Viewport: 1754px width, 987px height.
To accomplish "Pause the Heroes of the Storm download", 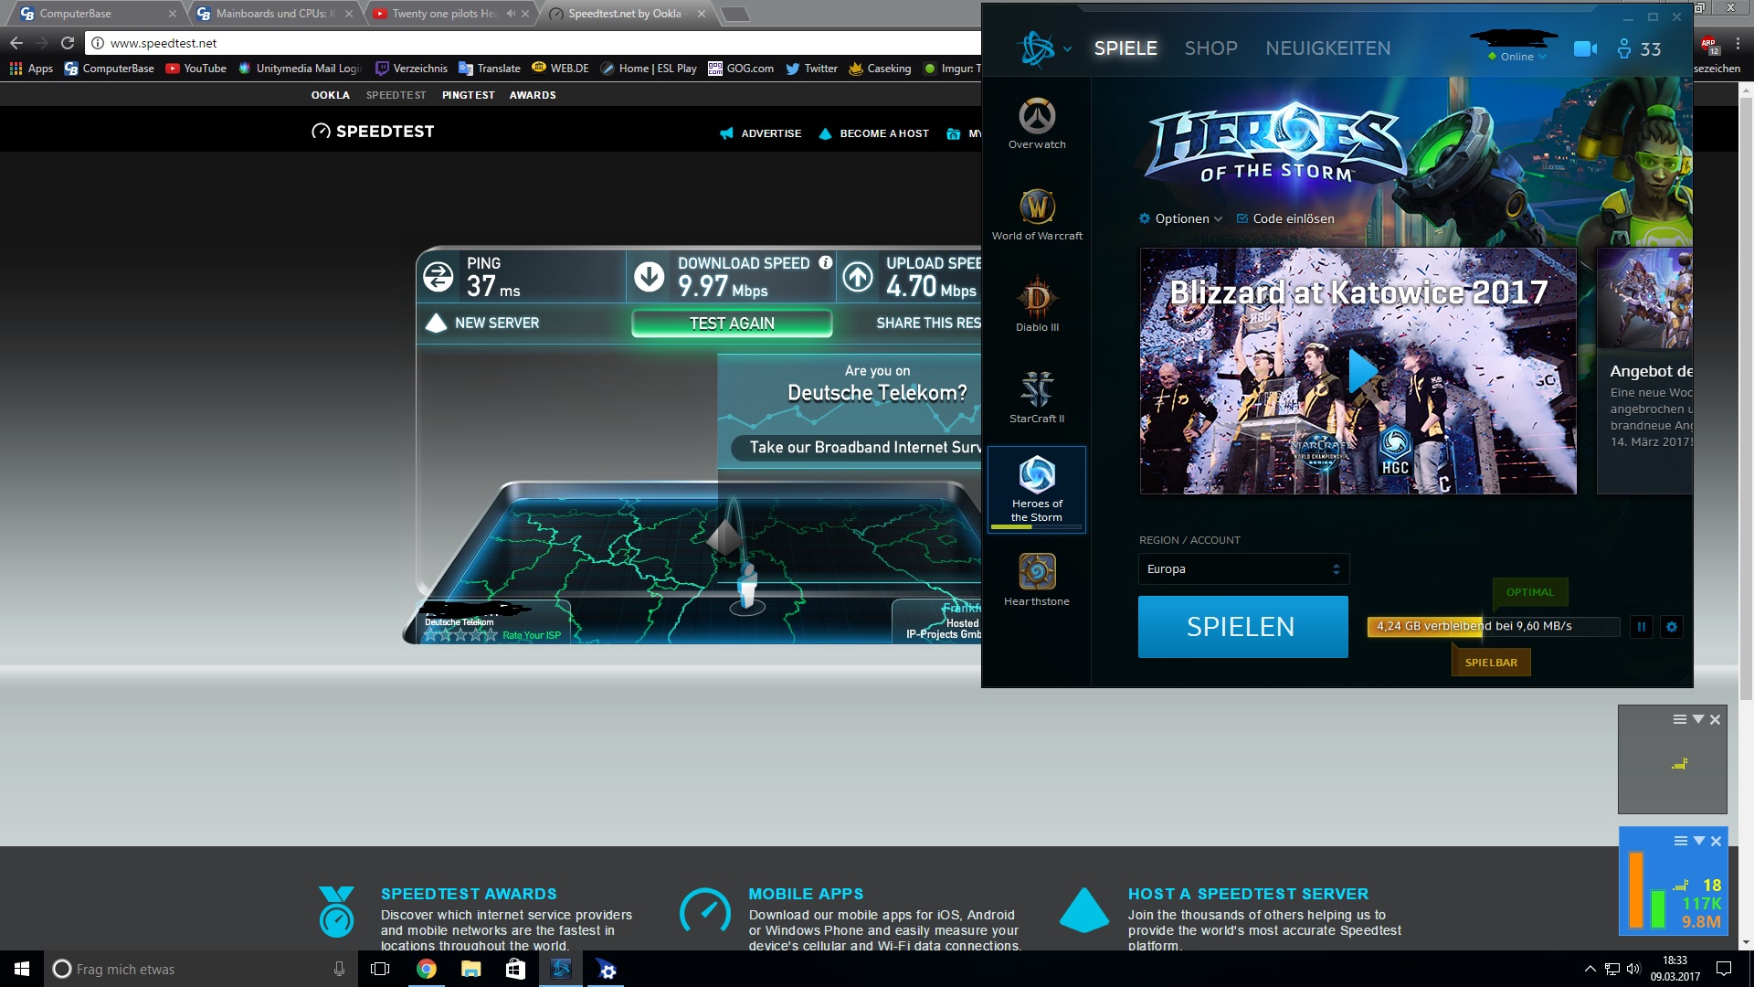I will [1642, 627].
